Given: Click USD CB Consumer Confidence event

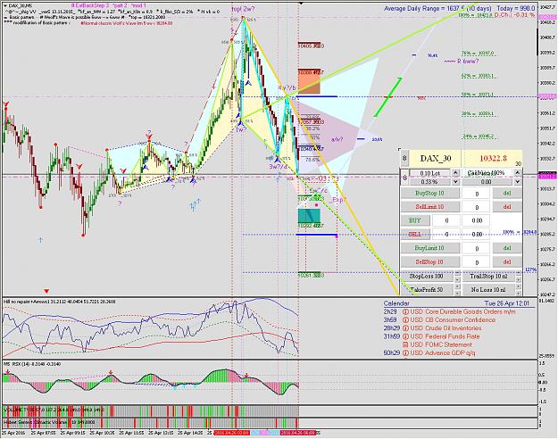Looking at the screenshot, I should click(x=453, y=319).
